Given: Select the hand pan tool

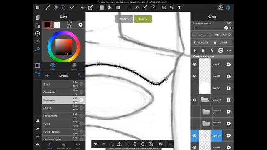Looking at the screenshot, I should click(x=38, y=121).
